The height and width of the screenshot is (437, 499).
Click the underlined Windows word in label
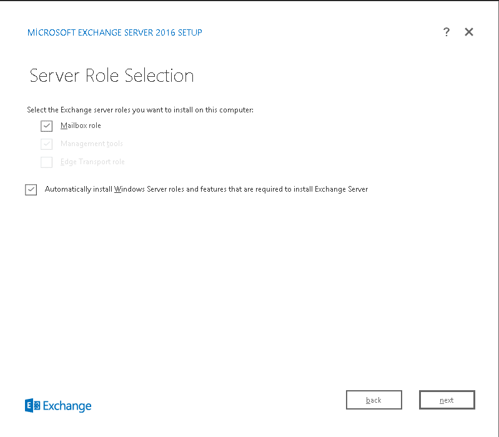[129, 189]
